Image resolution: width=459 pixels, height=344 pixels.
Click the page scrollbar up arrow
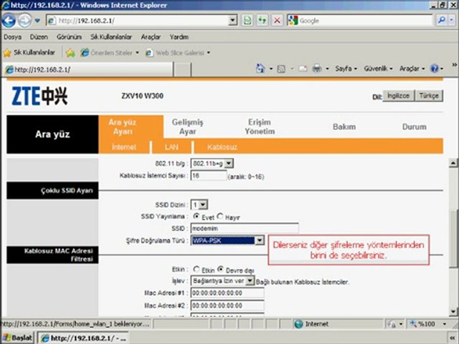pyautogui.click(x=453, y=163)
